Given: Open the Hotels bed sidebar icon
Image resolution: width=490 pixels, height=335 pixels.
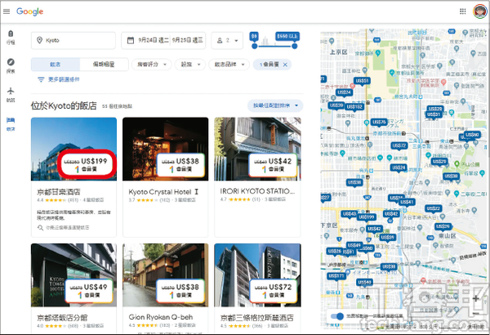Looking at the screenshot, I should (x=11, y=120).
